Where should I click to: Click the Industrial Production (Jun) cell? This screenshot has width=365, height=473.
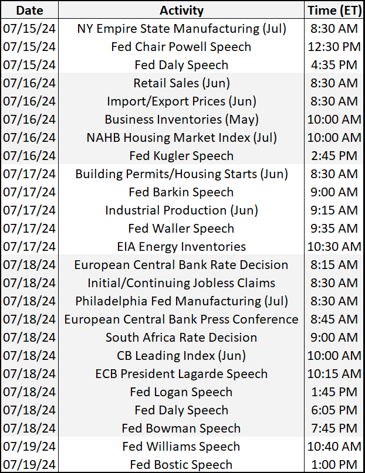[x=181, y=210]
